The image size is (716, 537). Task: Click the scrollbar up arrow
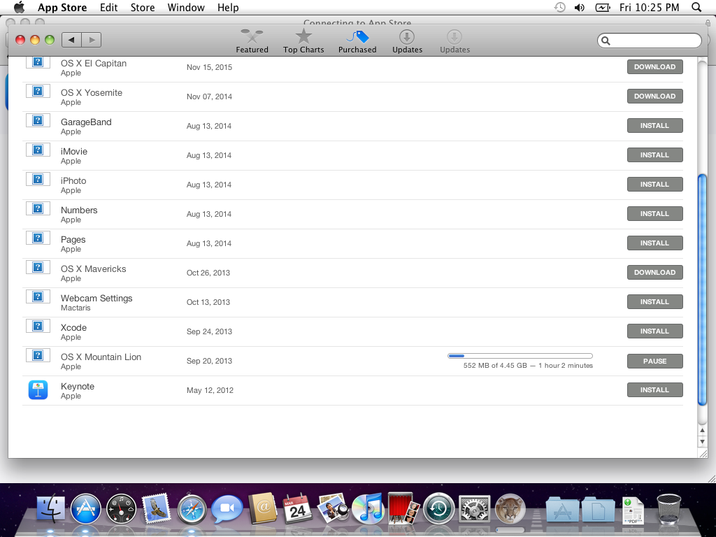click(x=702, y=431)
